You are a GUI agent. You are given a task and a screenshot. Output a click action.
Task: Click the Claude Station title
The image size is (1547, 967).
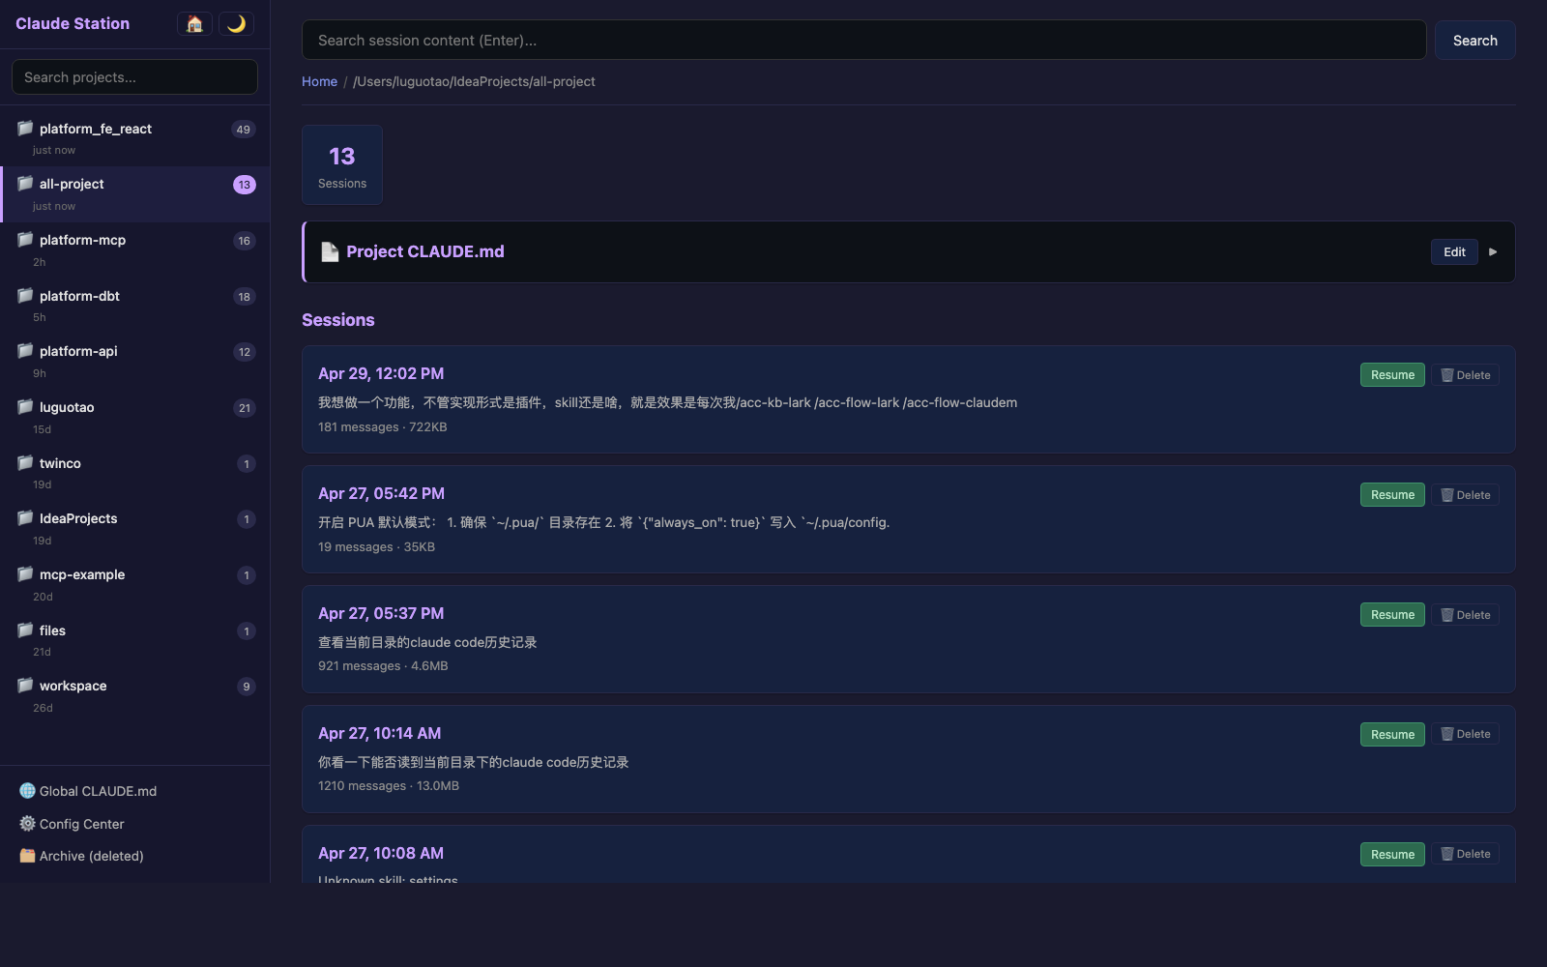click(73, 23)
